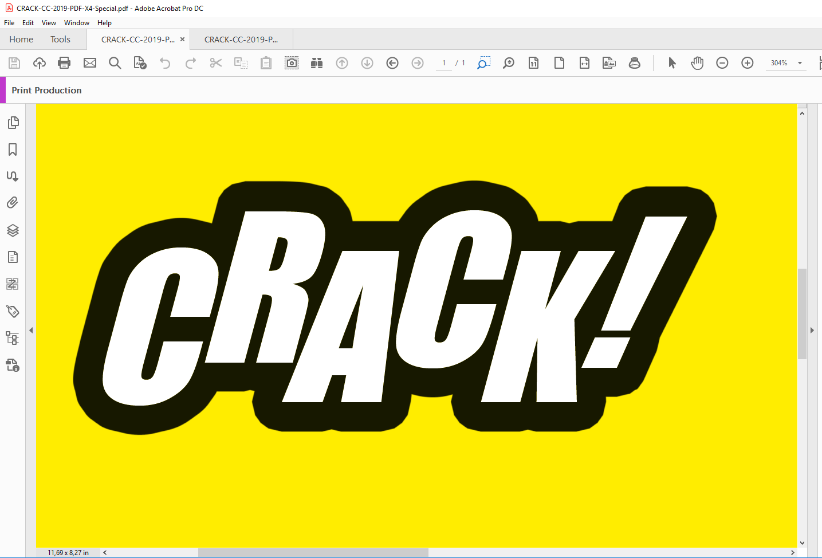Open Order panel in sidebar

point(13,284)
